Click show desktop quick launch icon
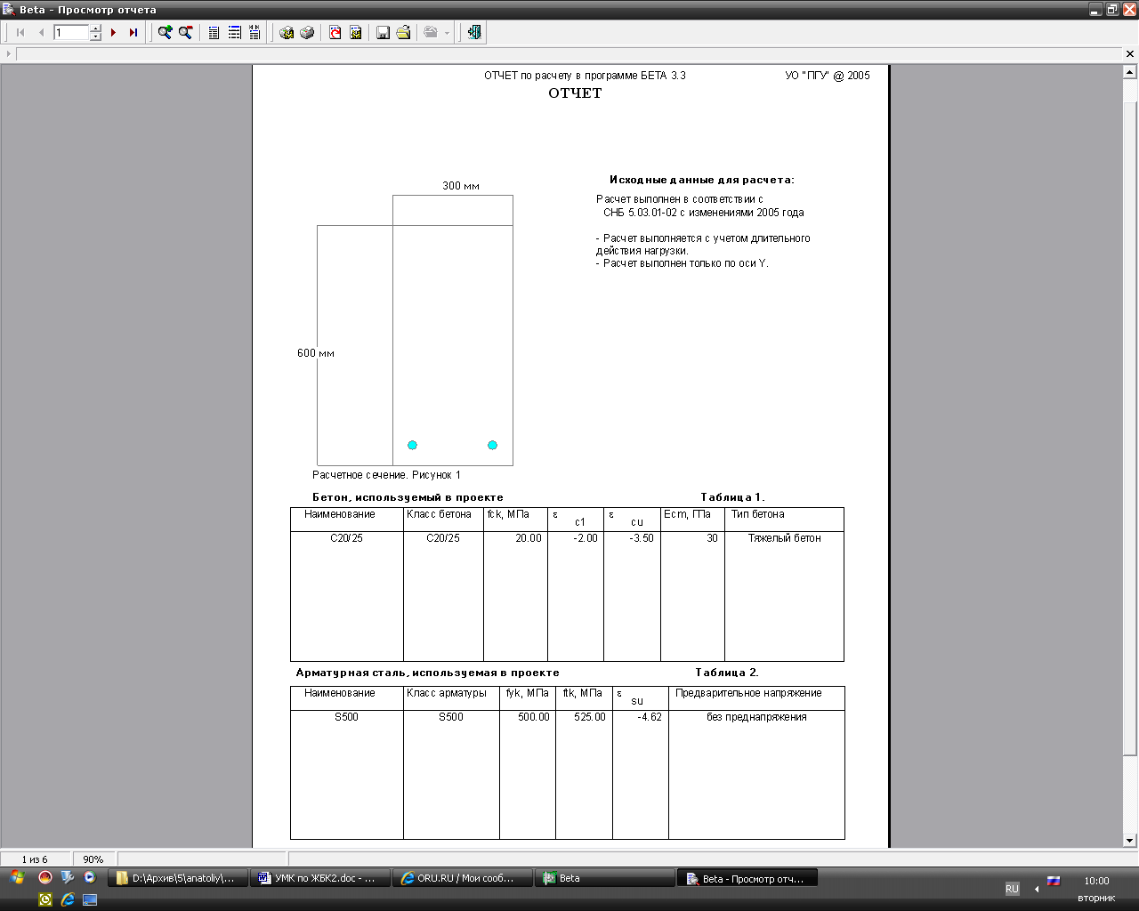The width and height of the screenshot is (1139, 911). [x=90, y=899]
